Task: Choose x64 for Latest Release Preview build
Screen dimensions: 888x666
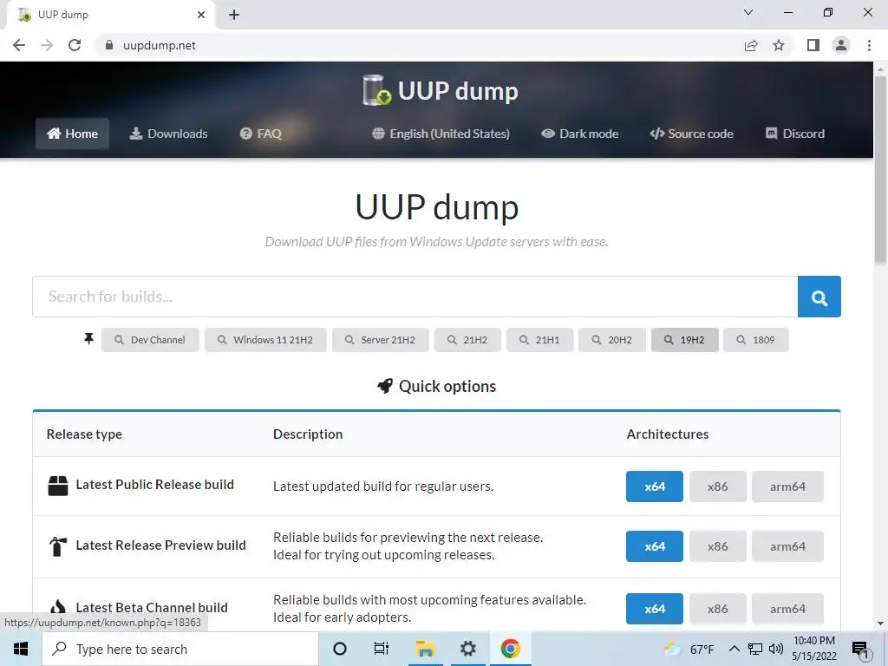Action: pyautogui.click(x=655, y=546)
